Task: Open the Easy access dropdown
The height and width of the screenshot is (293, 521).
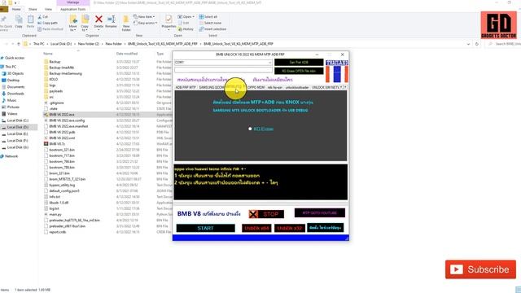Action: pyautogui.click(x=146, y=23)
